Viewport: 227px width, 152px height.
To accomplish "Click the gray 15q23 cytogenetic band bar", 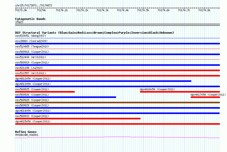I will pos(117,25).
